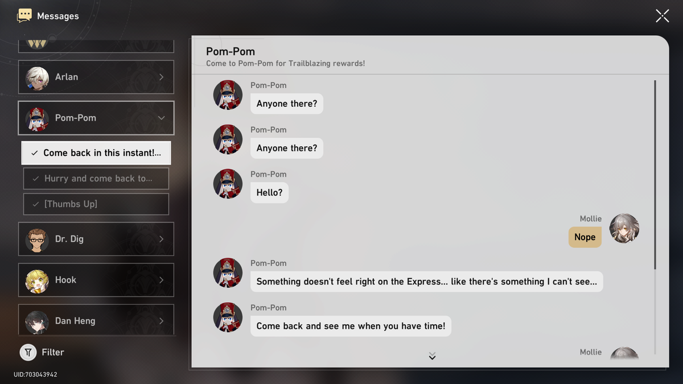Expand Arlan contact chevron
The height and width of the screenshot is (384, 683).
tap(162, 77)
